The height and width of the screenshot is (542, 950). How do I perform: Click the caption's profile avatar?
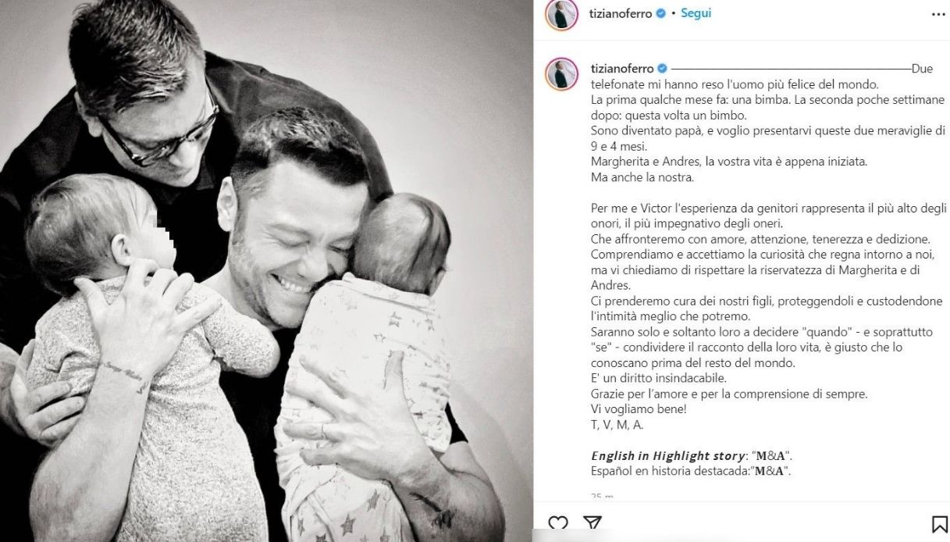(x=562, y=73)
